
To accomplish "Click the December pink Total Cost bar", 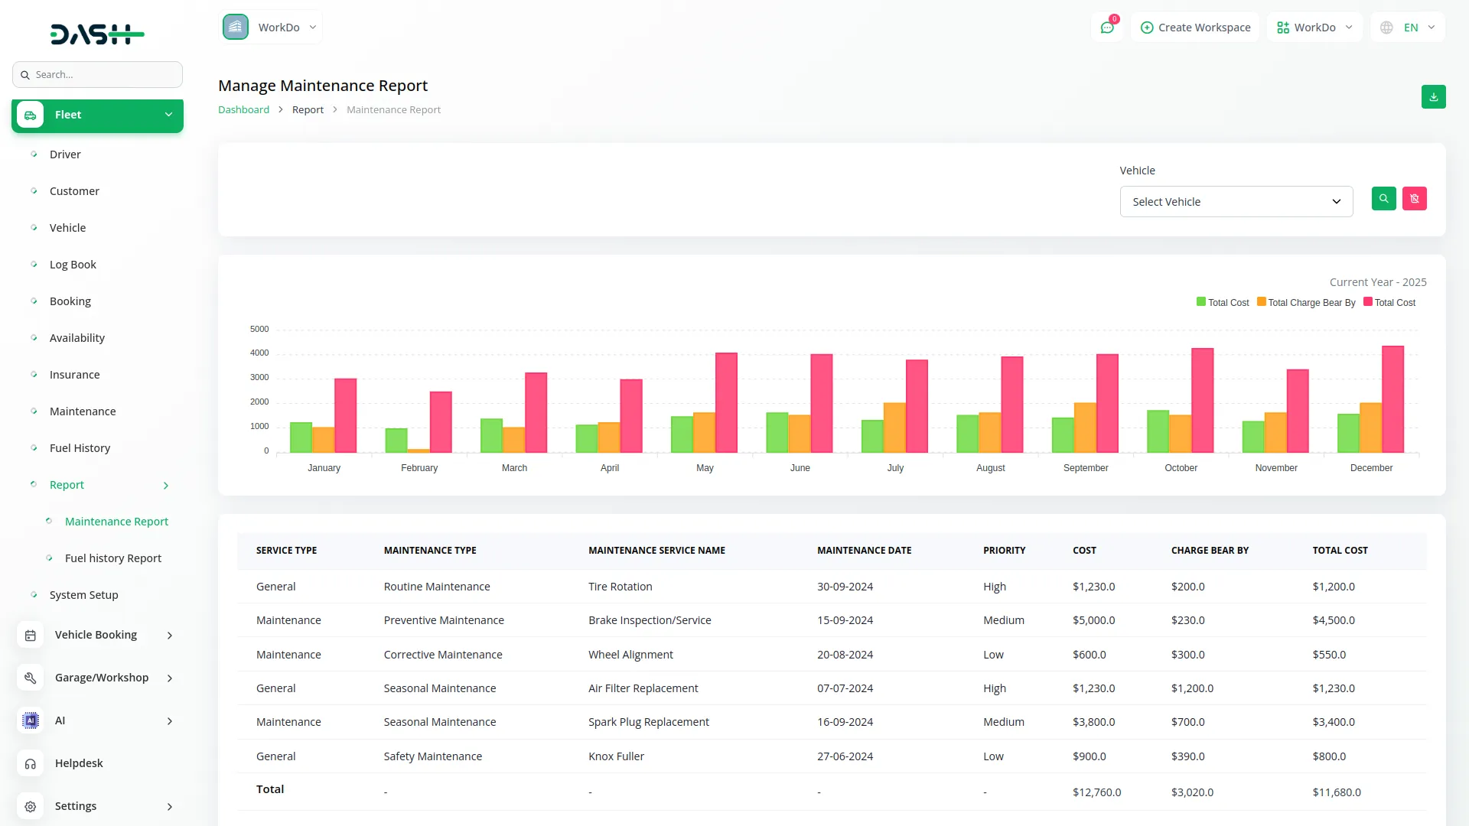I will coord(1392,399).
